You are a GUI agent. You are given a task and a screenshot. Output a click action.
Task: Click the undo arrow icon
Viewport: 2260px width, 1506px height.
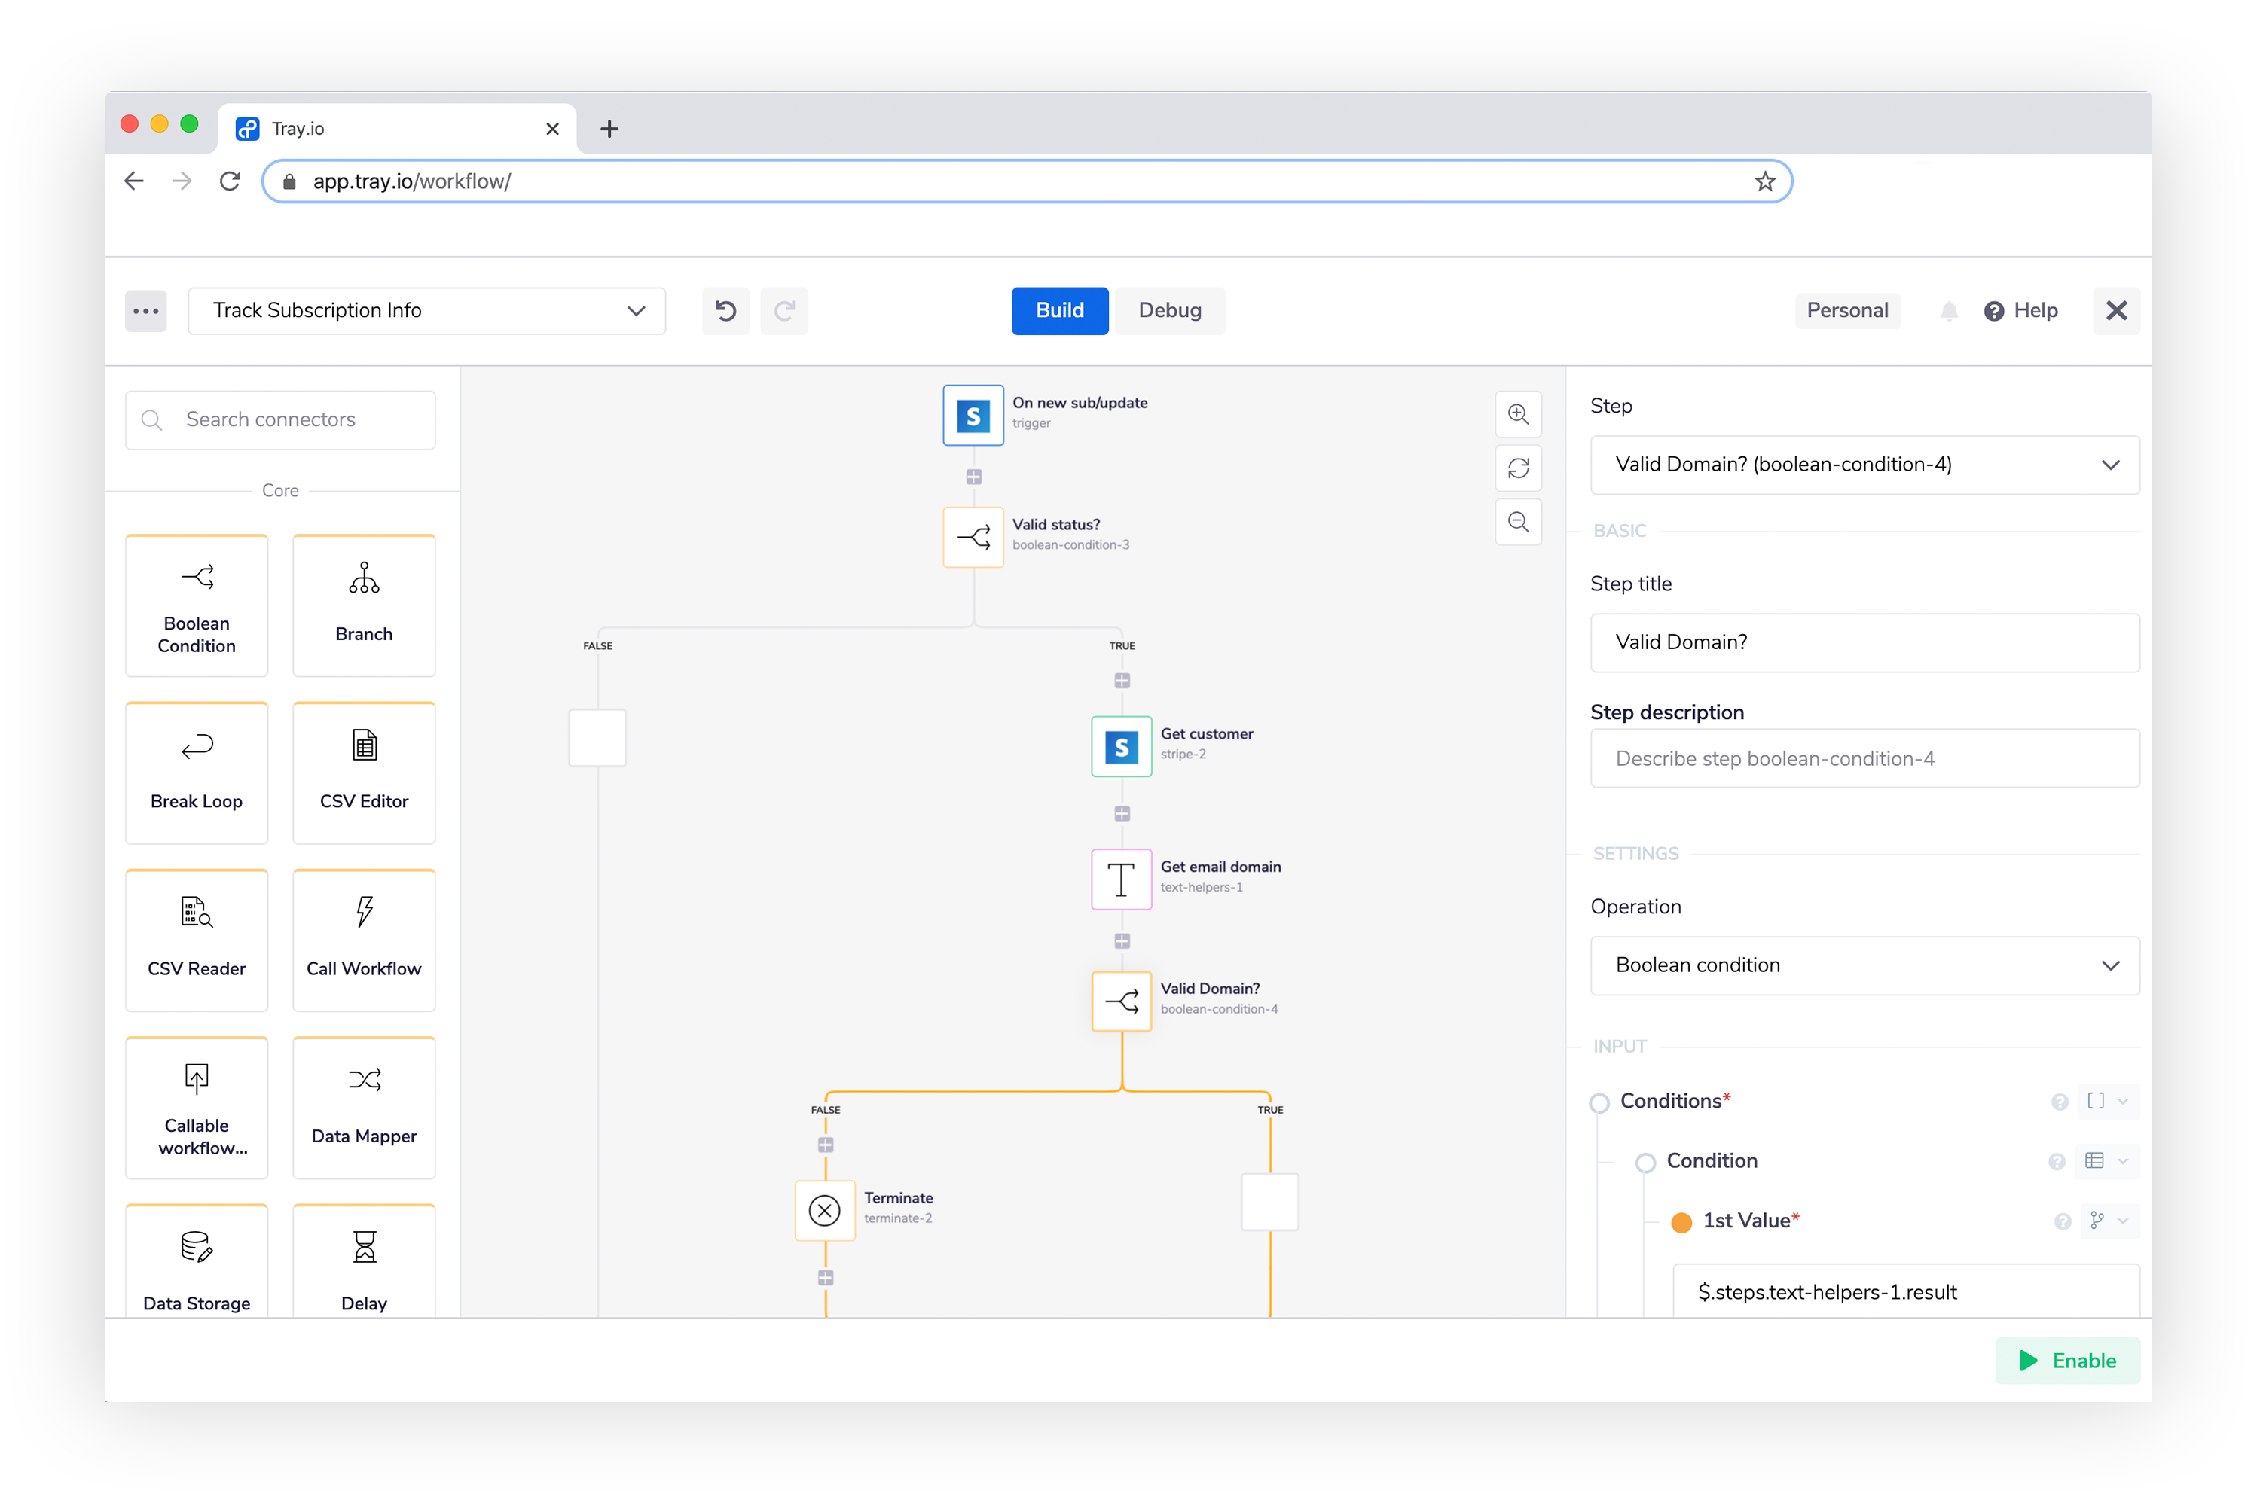725,310
